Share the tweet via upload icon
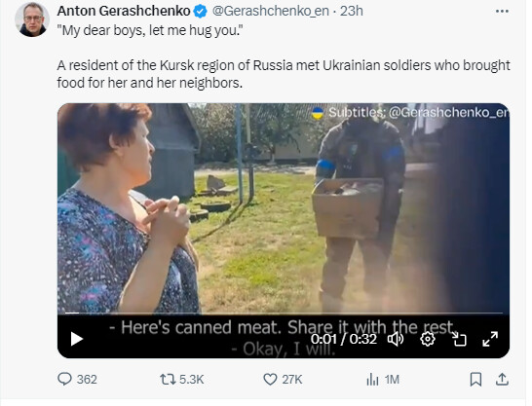Image resolution: width=532 pixels, height=406 pixels. tap(502, 380)
